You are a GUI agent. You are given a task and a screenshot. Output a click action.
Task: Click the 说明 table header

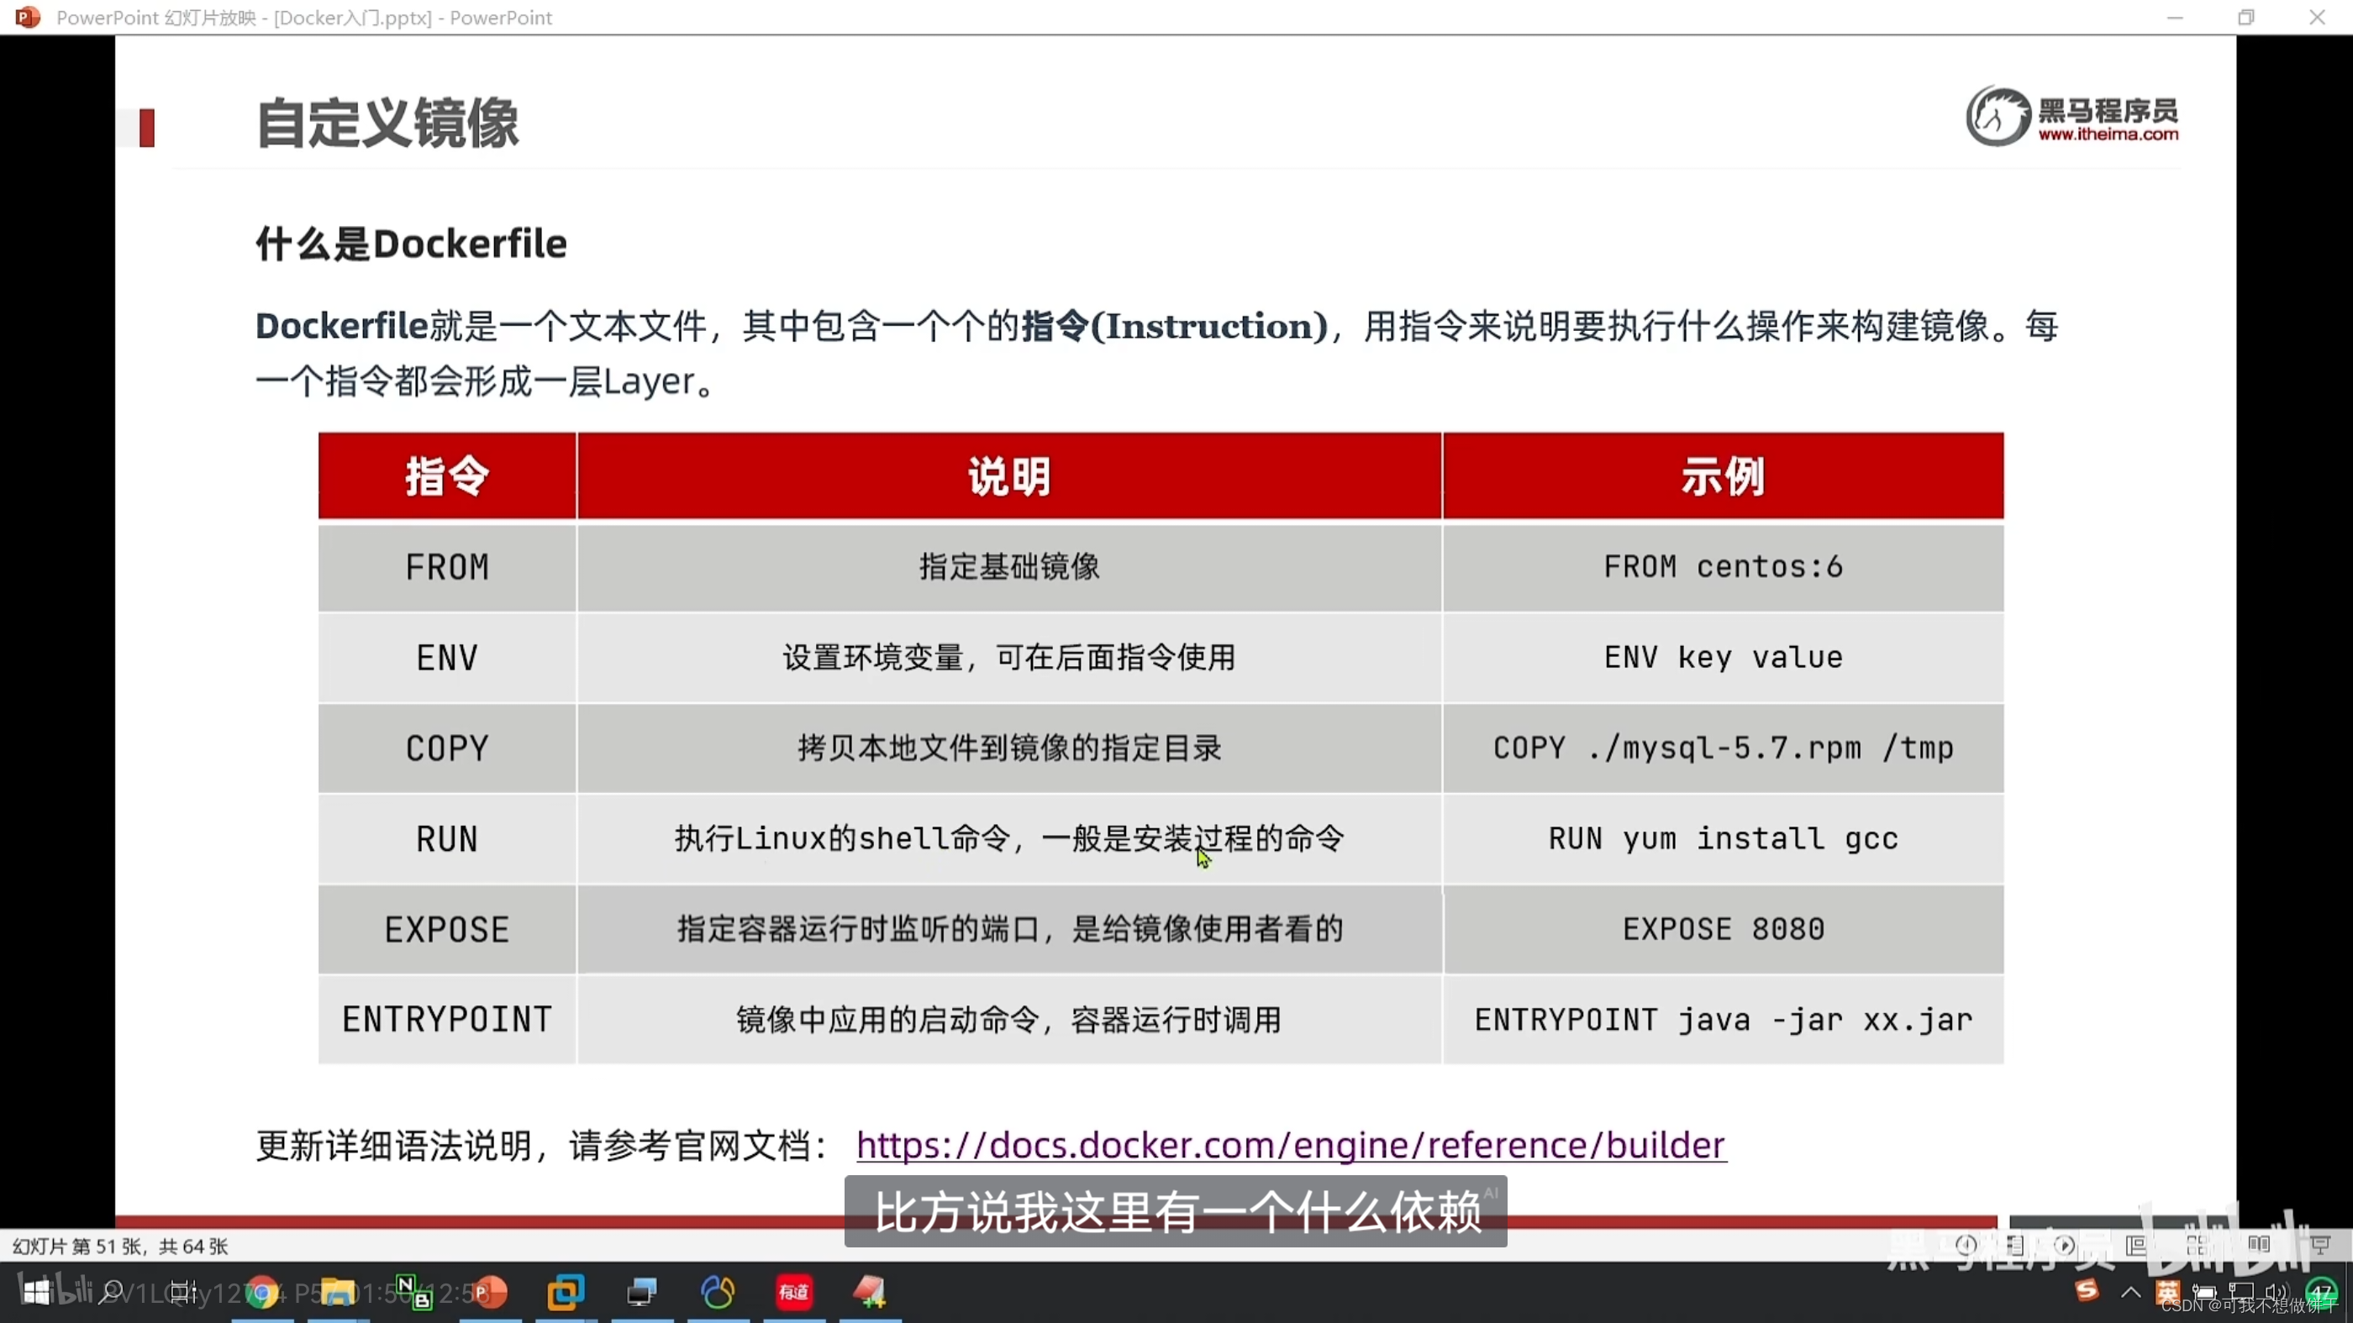pos(1009,475)
